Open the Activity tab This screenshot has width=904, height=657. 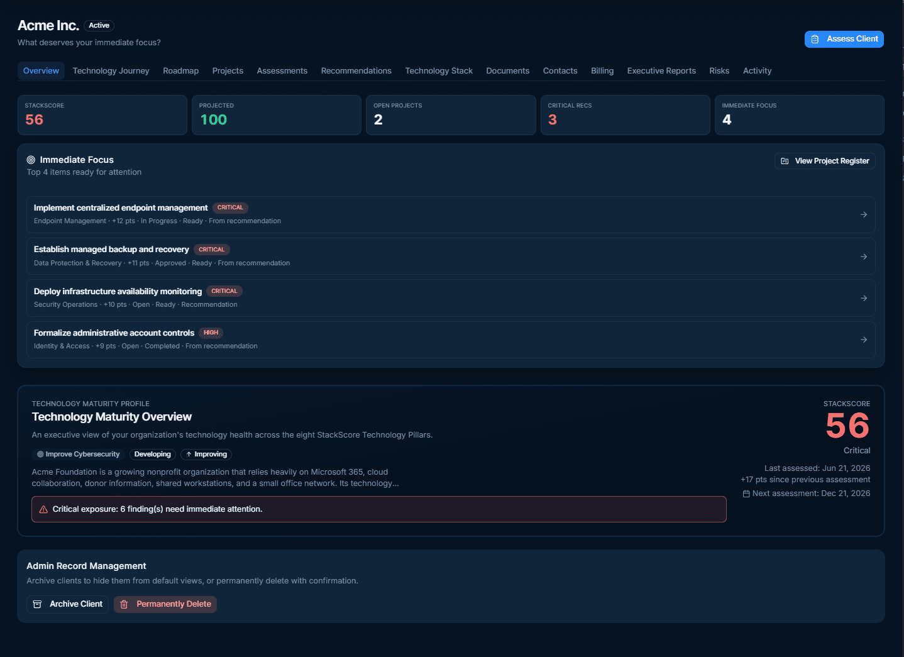(757, 70)
